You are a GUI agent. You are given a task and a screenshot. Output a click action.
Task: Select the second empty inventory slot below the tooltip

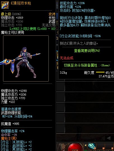click(61, 97)
